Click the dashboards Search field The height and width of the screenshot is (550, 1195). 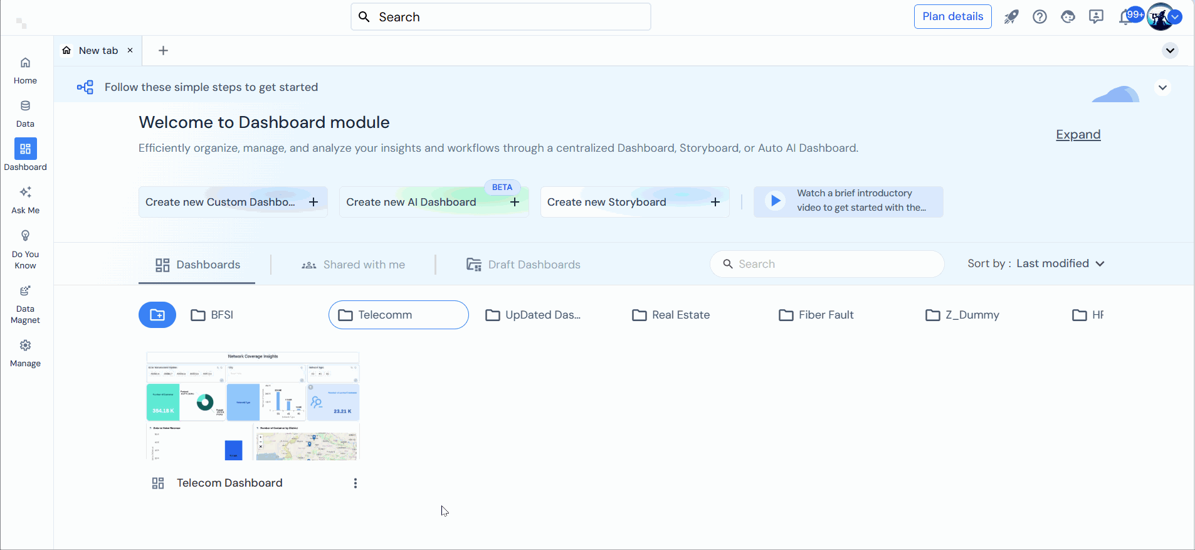point(828,264)
